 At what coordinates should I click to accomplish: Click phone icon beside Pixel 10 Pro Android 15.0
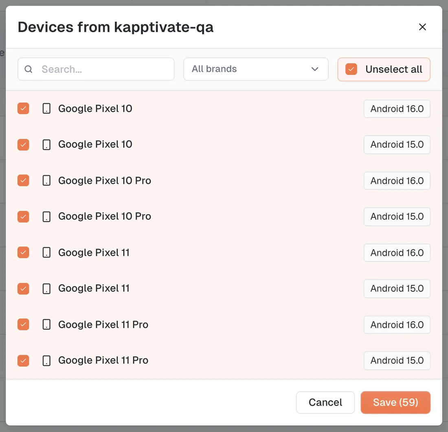click(x=46, y=217)
